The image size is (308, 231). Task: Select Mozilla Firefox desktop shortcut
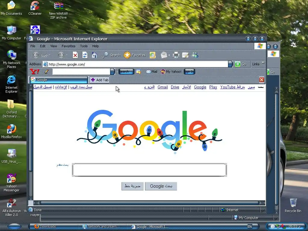pos(11,131)
